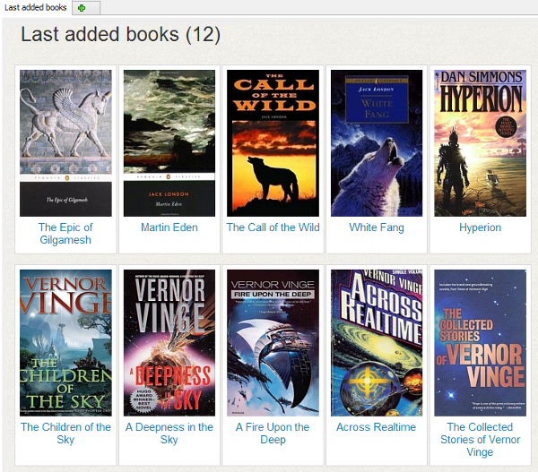The height and width of the screenshot is (472, 538).
Task: Open the Hyperion cover thumbnail
Action: click(480, 143)
